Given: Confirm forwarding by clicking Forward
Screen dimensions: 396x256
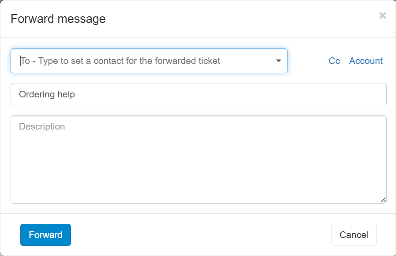Looking at the screenshot, I should 45,234.
